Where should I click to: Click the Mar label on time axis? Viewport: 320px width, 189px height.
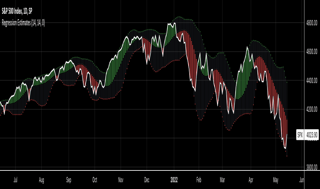222,180
